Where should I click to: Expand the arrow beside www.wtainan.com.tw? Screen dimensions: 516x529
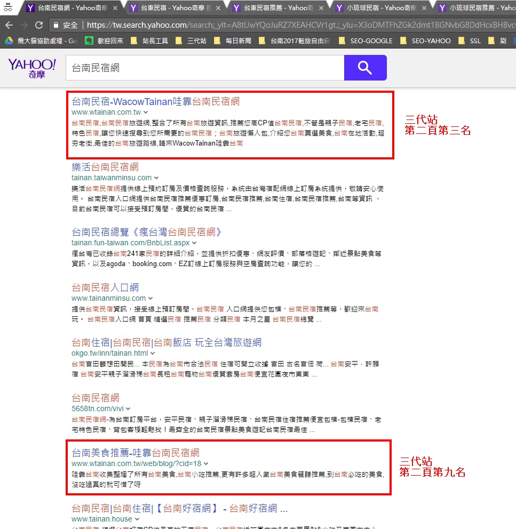[146, 113]
